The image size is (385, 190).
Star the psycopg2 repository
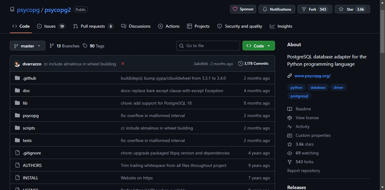coord(352,9)
